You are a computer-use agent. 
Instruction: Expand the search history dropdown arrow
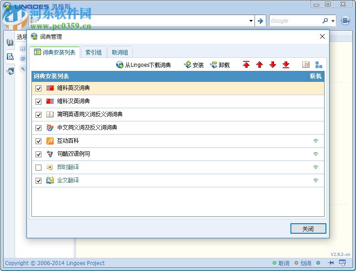pos(251,21)
